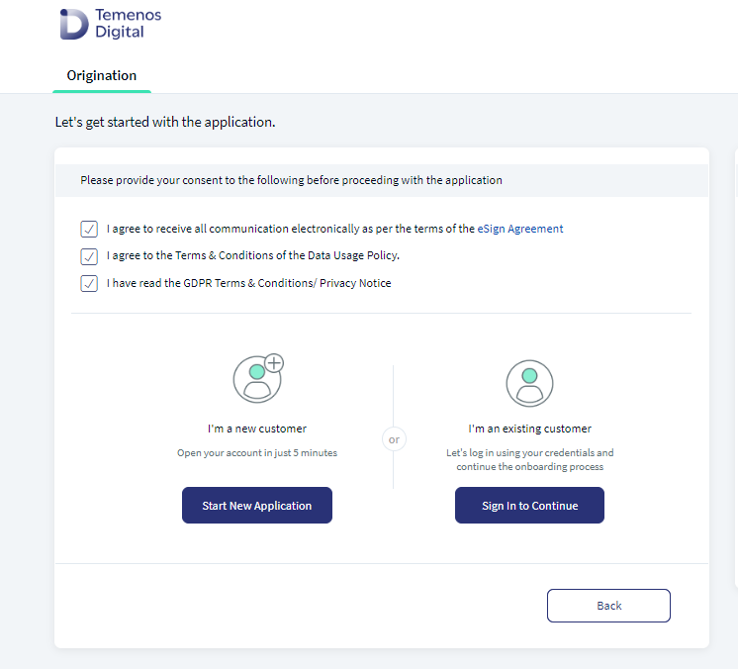Click Sign In to Continue button
The image size is (738, 669).
[529, 505]
